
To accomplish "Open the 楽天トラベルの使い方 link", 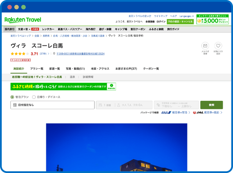I will (x=140, y=16).
